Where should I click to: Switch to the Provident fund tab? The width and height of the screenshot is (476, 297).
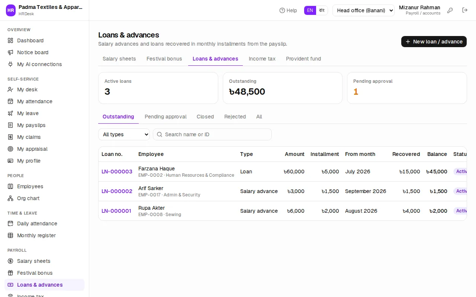303,59
